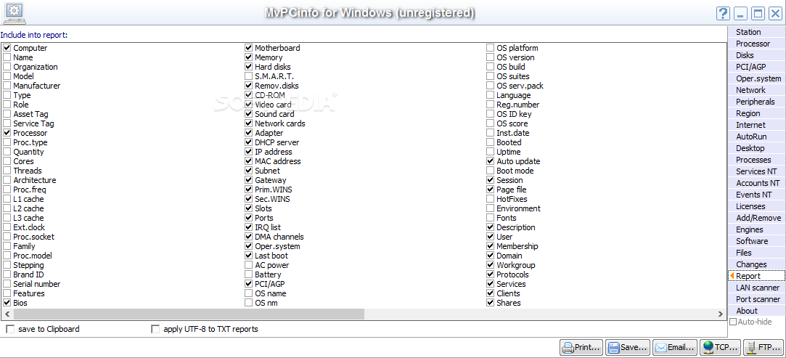The image size is (786, 358).
Task: Open the Peripherals tab
Action: click(756, 102)
